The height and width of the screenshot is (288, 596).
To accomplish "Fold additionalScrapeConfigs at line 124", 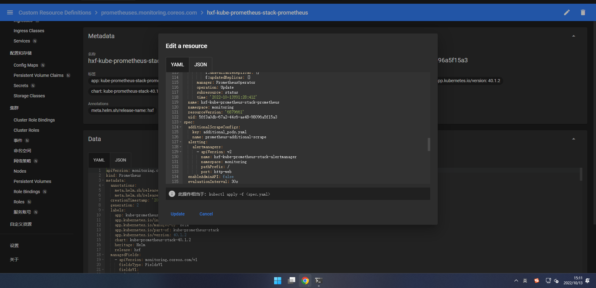I will 180,127.
